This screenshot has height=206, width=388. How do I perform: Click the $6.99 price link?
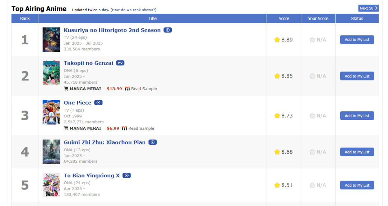[113, 128]
